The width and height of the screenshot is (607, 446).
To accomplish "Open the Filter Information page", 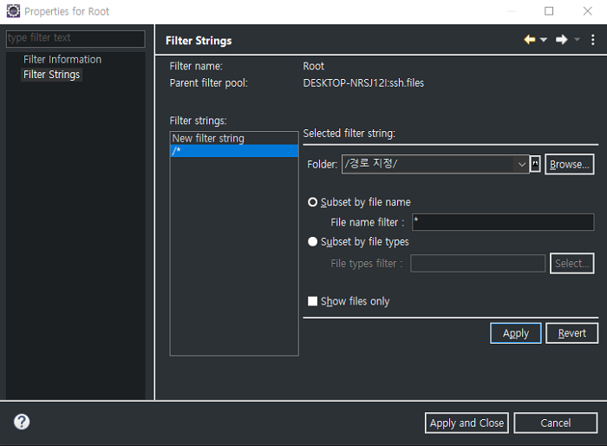I will click(x=62, y=60).
